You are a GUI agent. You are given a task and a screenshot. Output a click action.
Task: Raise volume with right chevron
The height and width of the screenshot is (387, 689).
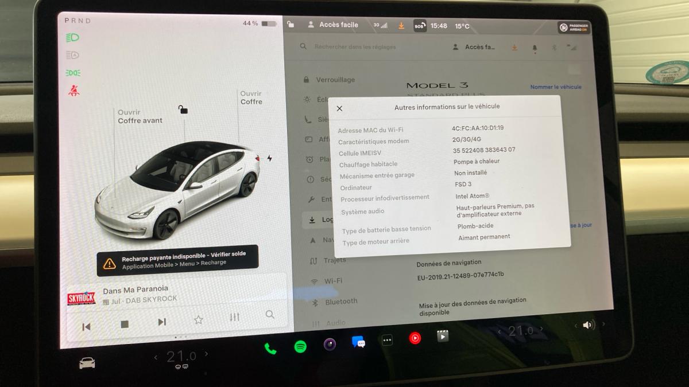604,324
